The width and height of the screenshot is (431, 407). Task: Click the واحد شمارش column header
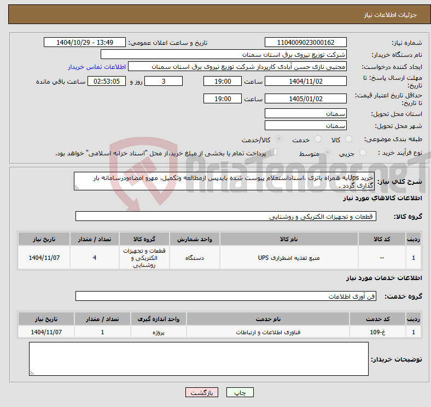coord(195,239)
